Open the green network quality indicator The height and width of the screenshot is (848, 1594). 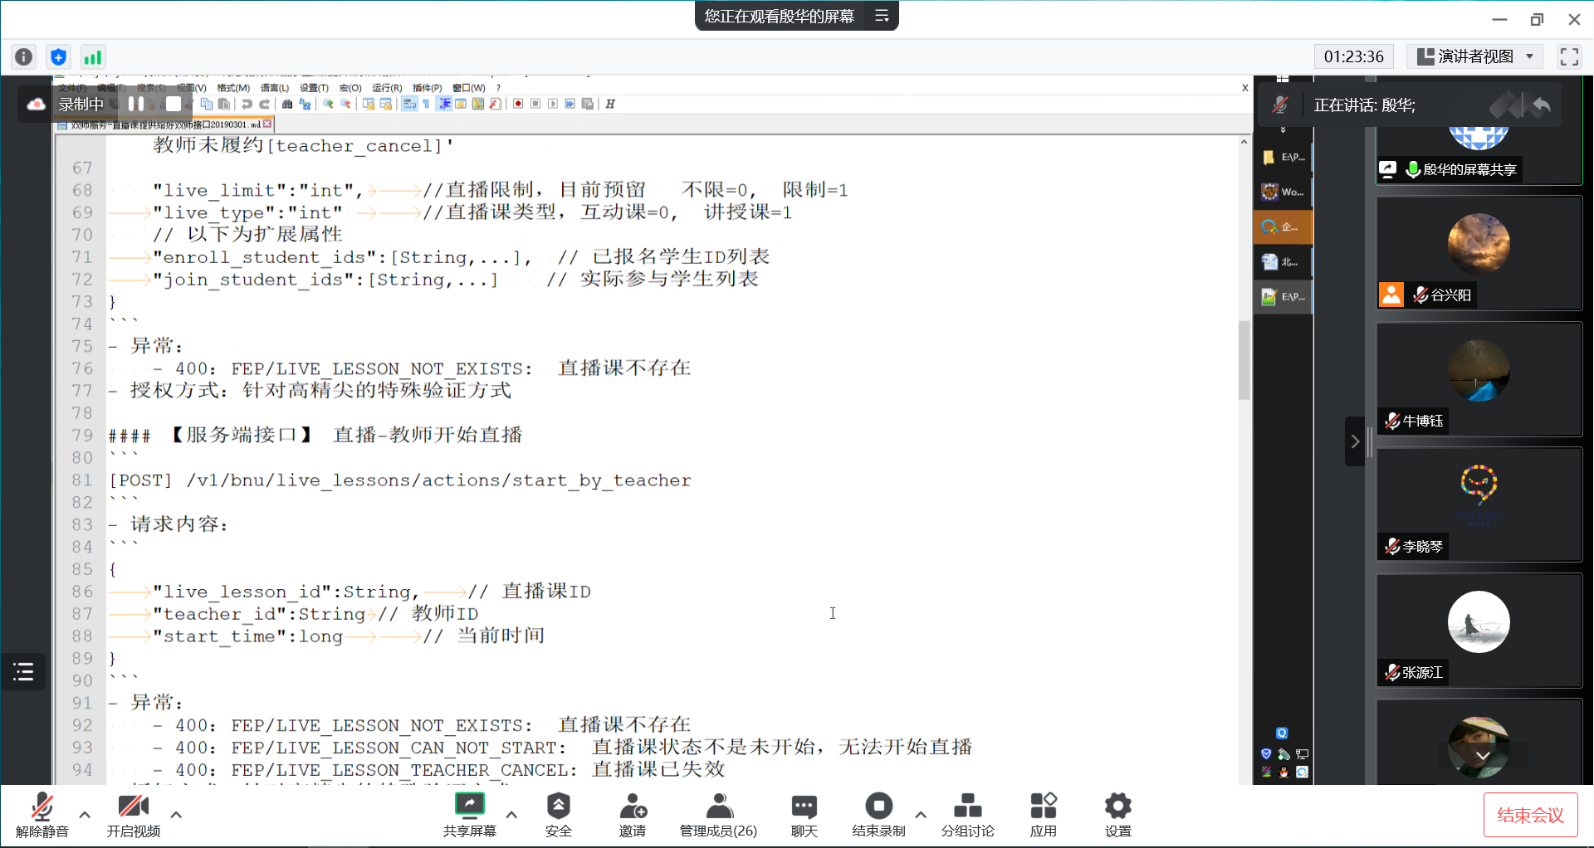(x=92, y=56)
